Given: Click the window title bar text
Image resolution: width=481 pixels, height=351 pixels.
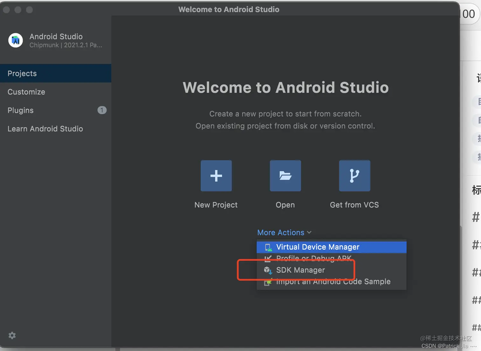Looking at the screenshot, I should tap(229, 10).
